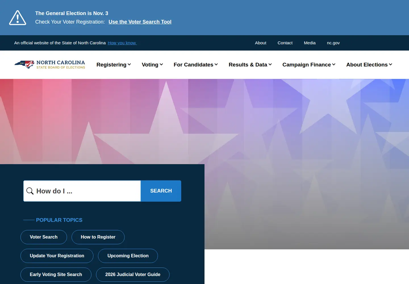This screenshot has height=284, width=409.
Task: Focus the How do I search field
Action: click(82, 191)
